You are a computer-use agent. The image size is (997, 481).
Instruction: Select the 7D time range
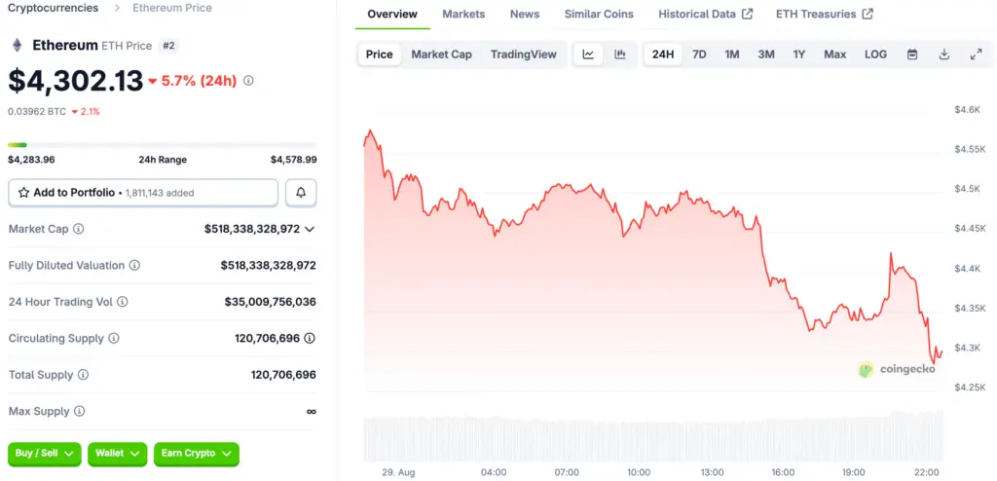699,55
